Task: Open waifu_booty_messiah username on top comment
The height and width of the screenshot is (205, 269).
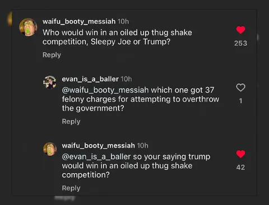Action: [x=79, y=21]
